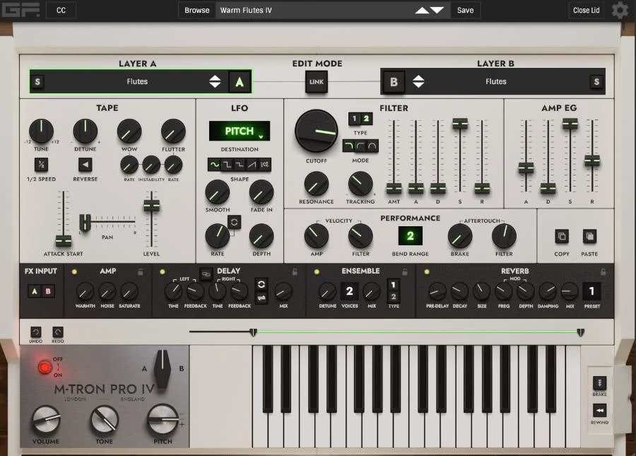Click the Pan slider handle
The width and height of the screenshot is (636, 456).
(85, 222)
